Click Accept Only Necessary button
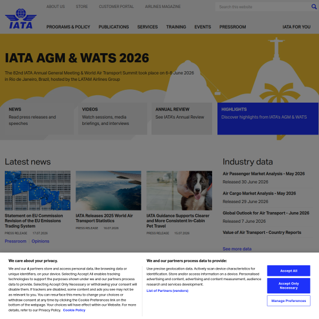Viewport: 319px width, 319px height. tap(289, 286)
